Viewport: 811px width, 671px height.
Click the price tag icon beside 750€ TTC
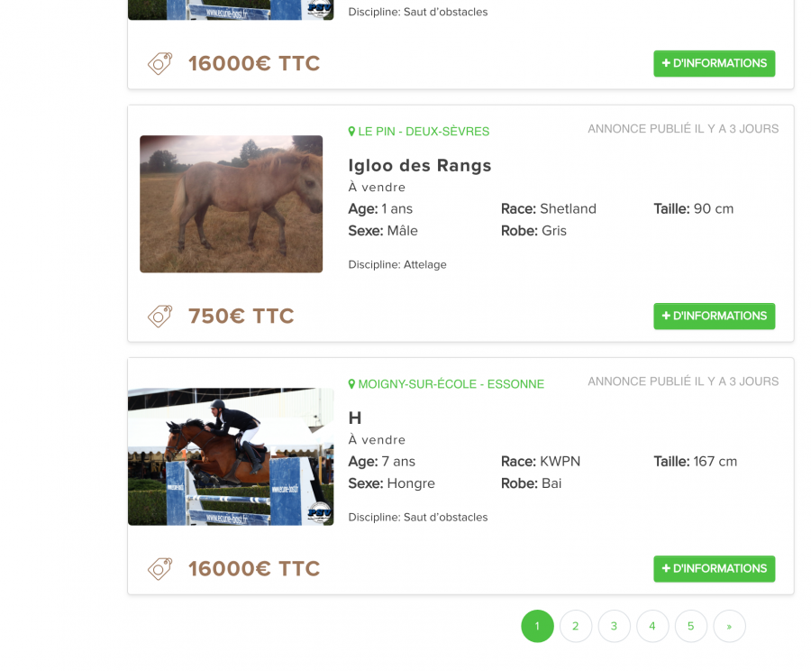159,317
